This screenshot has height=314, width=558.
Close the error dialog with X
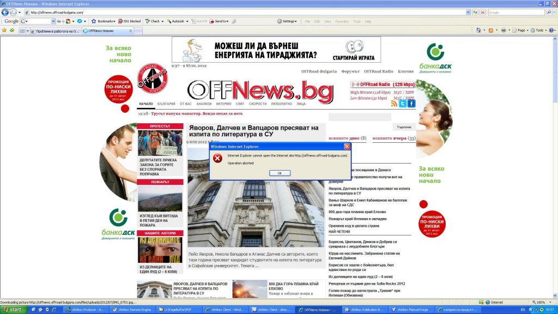pos(347,146)
